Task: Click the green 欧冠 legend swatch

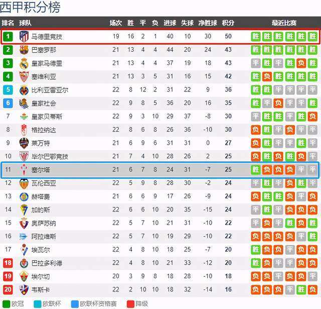Action: [6, 303]
